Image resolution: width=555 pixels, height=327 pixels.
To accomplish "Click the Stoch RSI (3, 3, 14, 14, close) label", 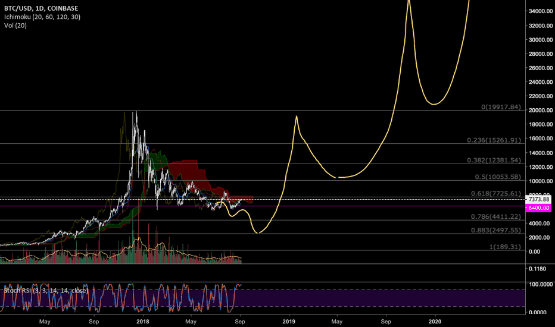I will (x=46, y=291).
